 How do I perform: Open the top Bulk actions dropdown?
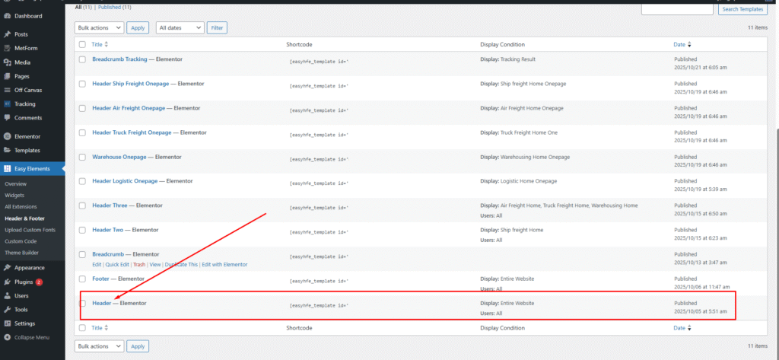tap(99, 27)
